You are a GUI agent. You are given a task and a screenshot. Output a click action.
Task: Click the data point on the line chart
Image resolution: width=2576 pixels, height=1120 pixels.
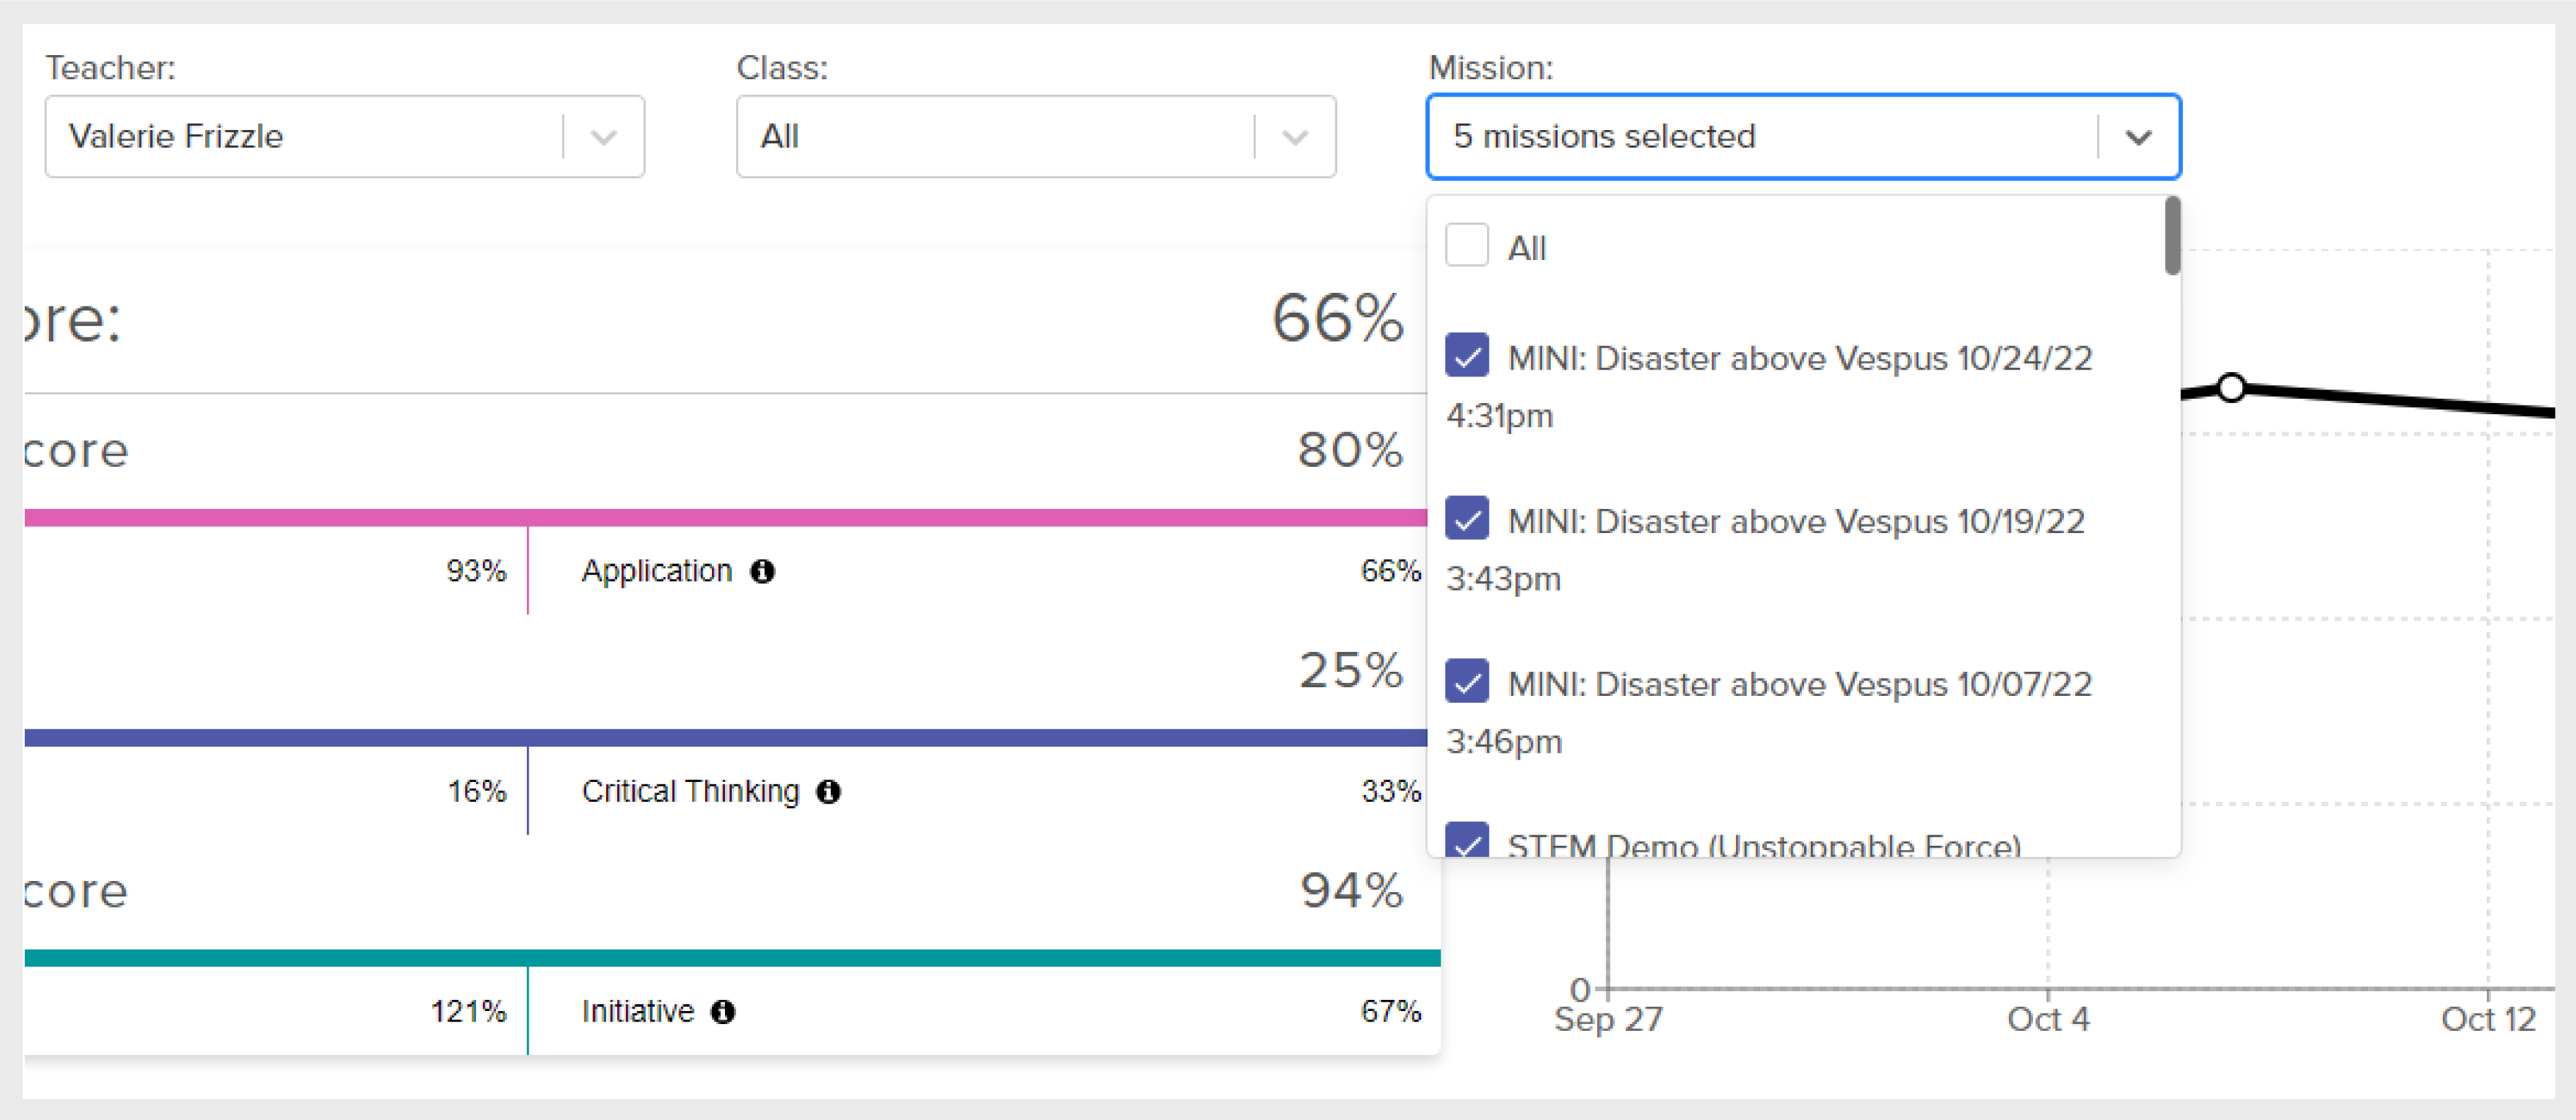(2231, 388)
